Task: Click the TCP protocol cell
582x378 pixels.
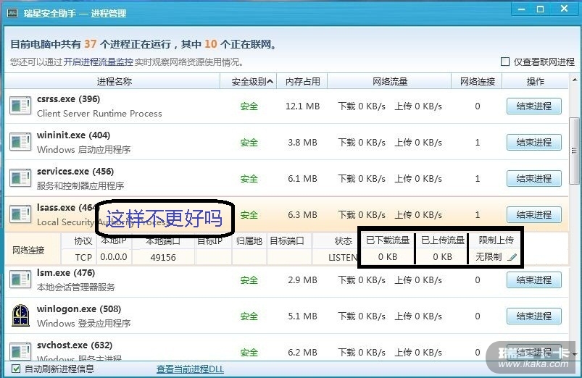Action: (x=83, y=257)
